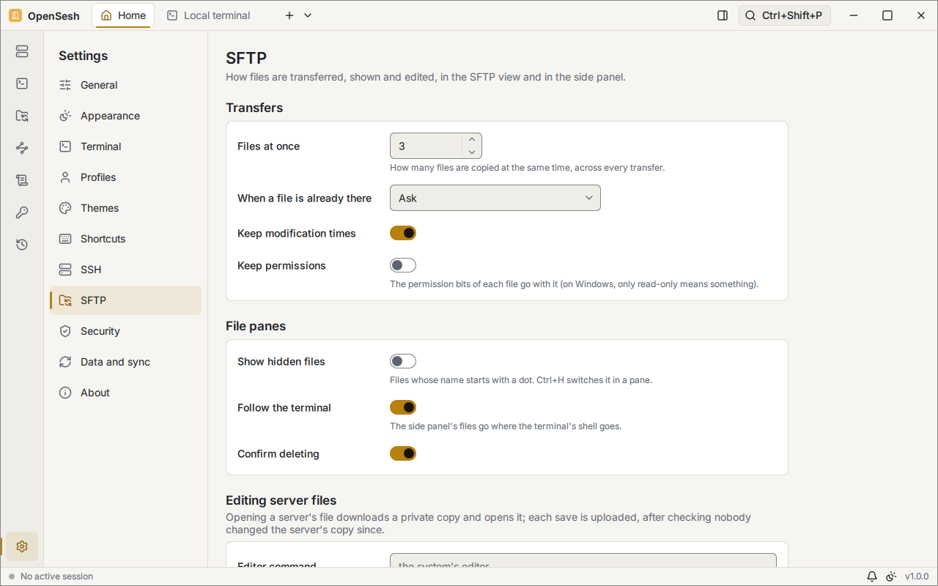Open the scripts scroll sidebar icon
The image size is (938, 586).
[22, 180]
